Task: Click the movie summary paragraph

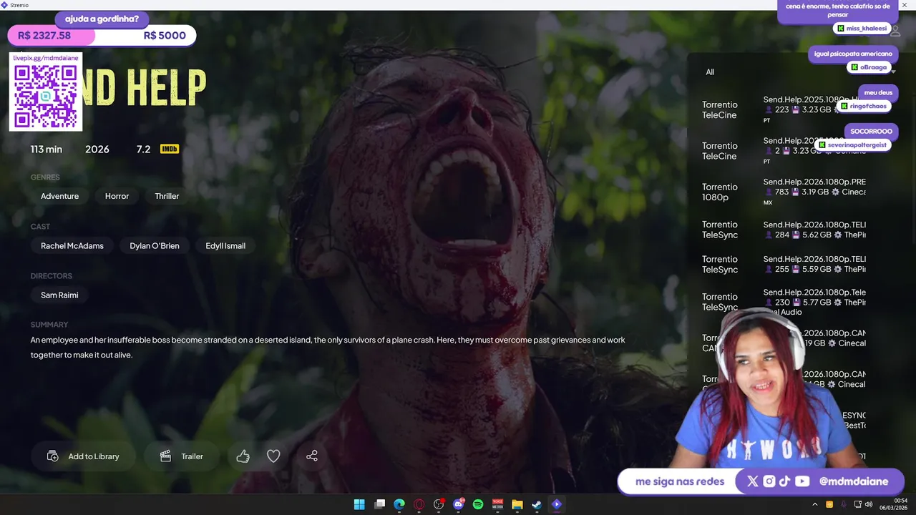Action: coord(328,347)
